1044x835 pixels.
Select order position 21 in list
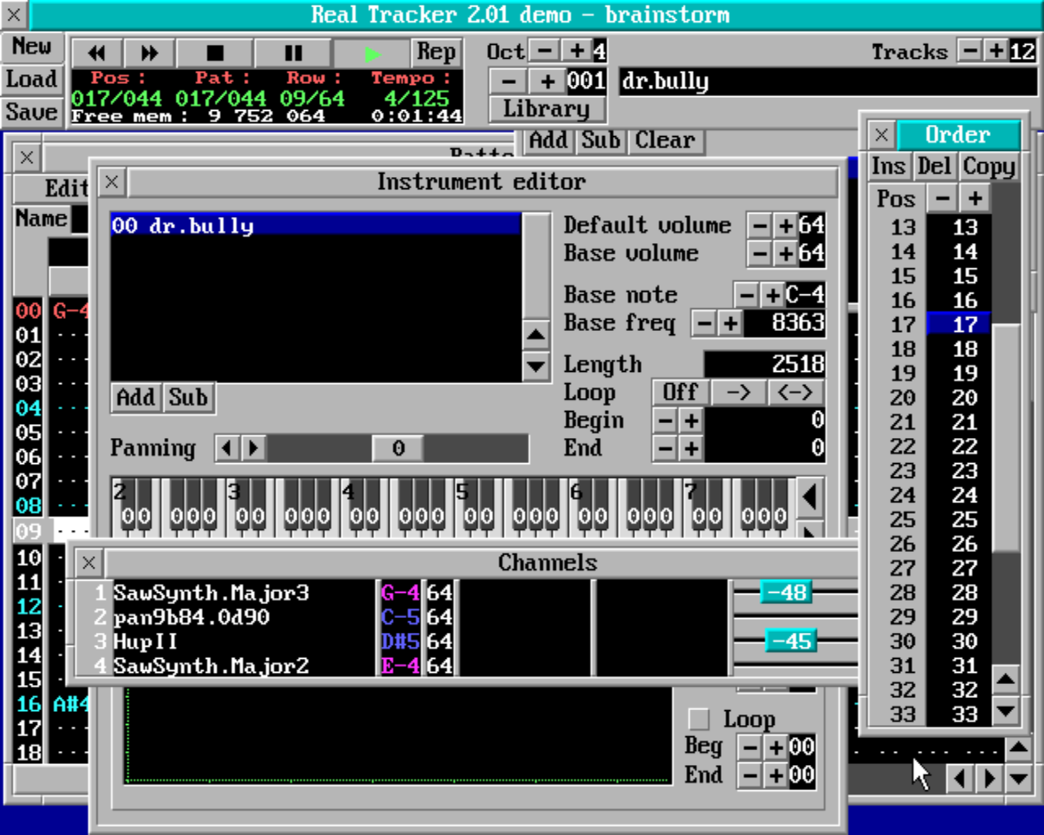964,422
